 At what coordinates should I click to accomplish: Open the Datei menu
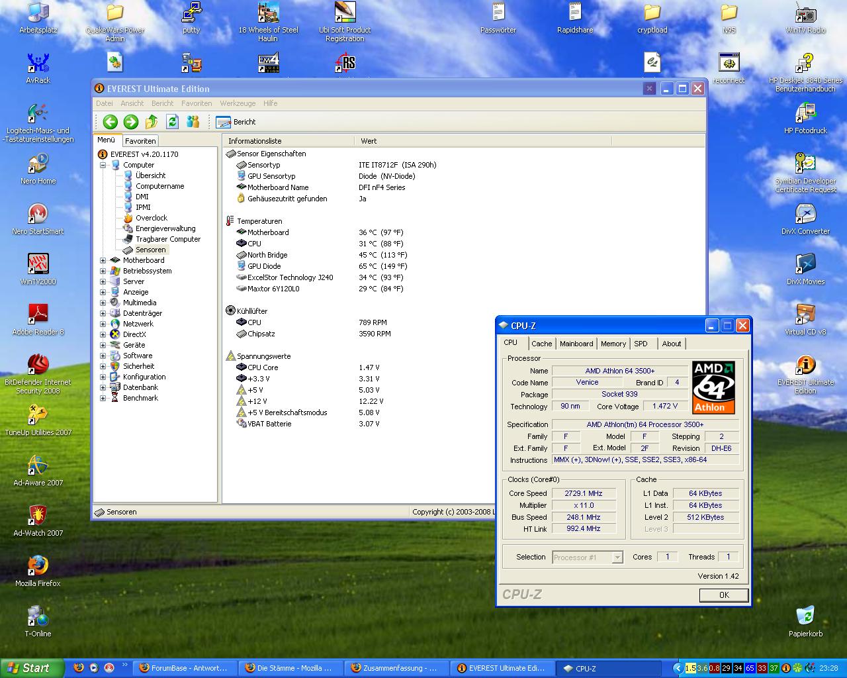pos(105,103)
